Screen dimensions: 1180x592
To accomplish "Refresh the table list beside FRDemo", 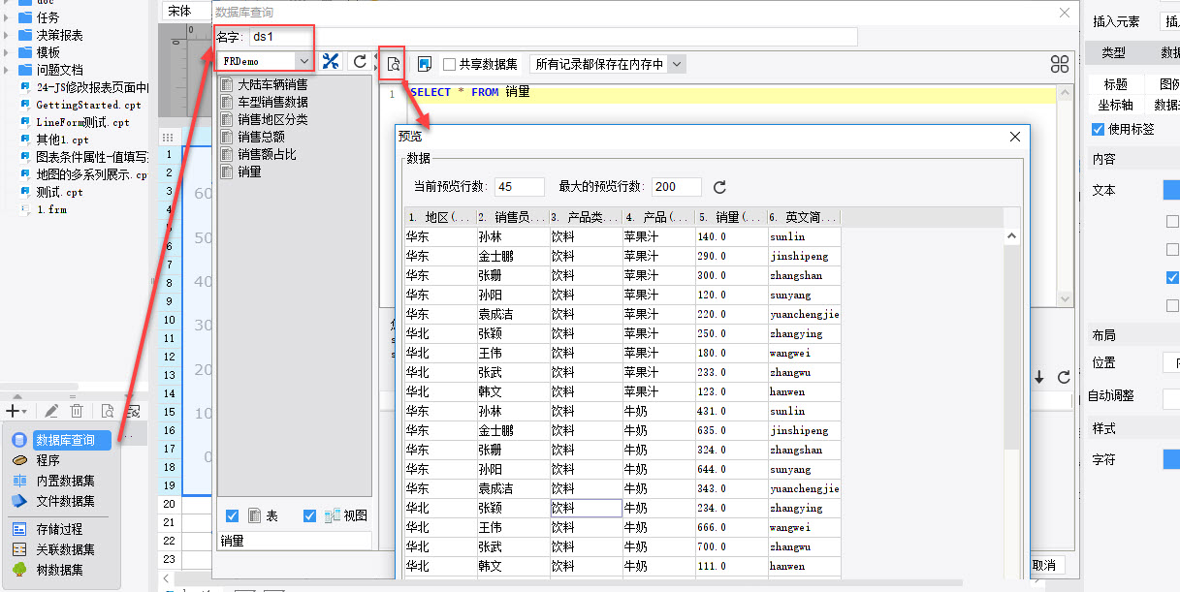I will 360,62.
